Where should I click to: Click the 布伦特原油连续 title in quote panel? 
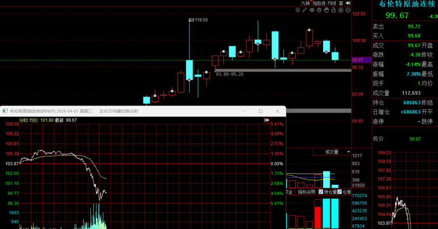click(407, 4)
